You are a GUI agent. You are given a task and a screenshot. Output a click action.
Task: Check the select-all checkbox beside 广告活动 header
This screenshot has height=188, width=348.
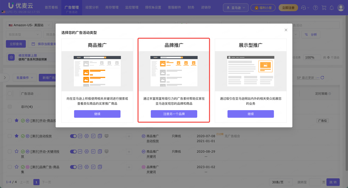tap(10, 94)
